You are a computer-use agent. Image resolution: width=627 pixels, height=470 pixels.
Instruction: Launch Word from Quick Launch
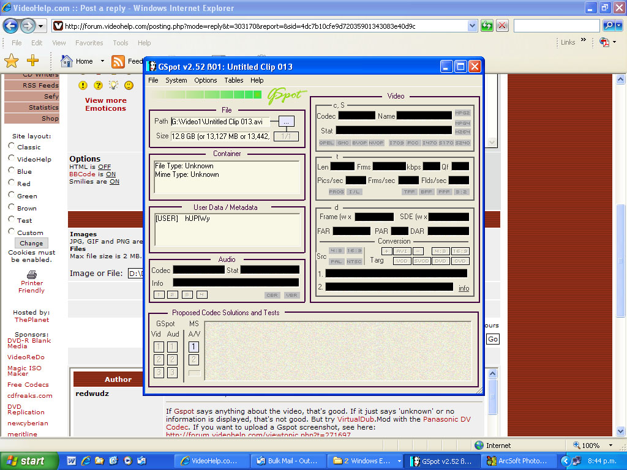(x=71, y=461)
